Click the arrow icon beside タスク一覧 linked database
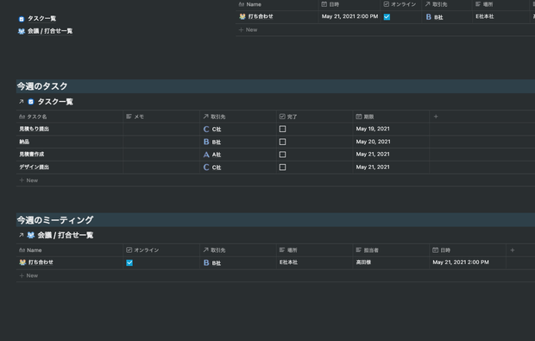 pos(22,102)
